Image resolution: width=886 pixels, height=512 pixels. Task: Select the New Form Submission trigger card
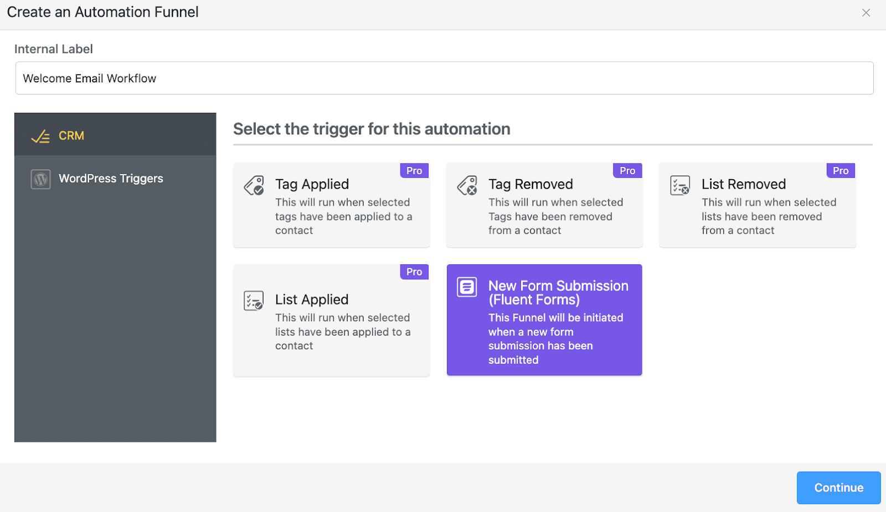pyautogui.click(x=544, y=320)
